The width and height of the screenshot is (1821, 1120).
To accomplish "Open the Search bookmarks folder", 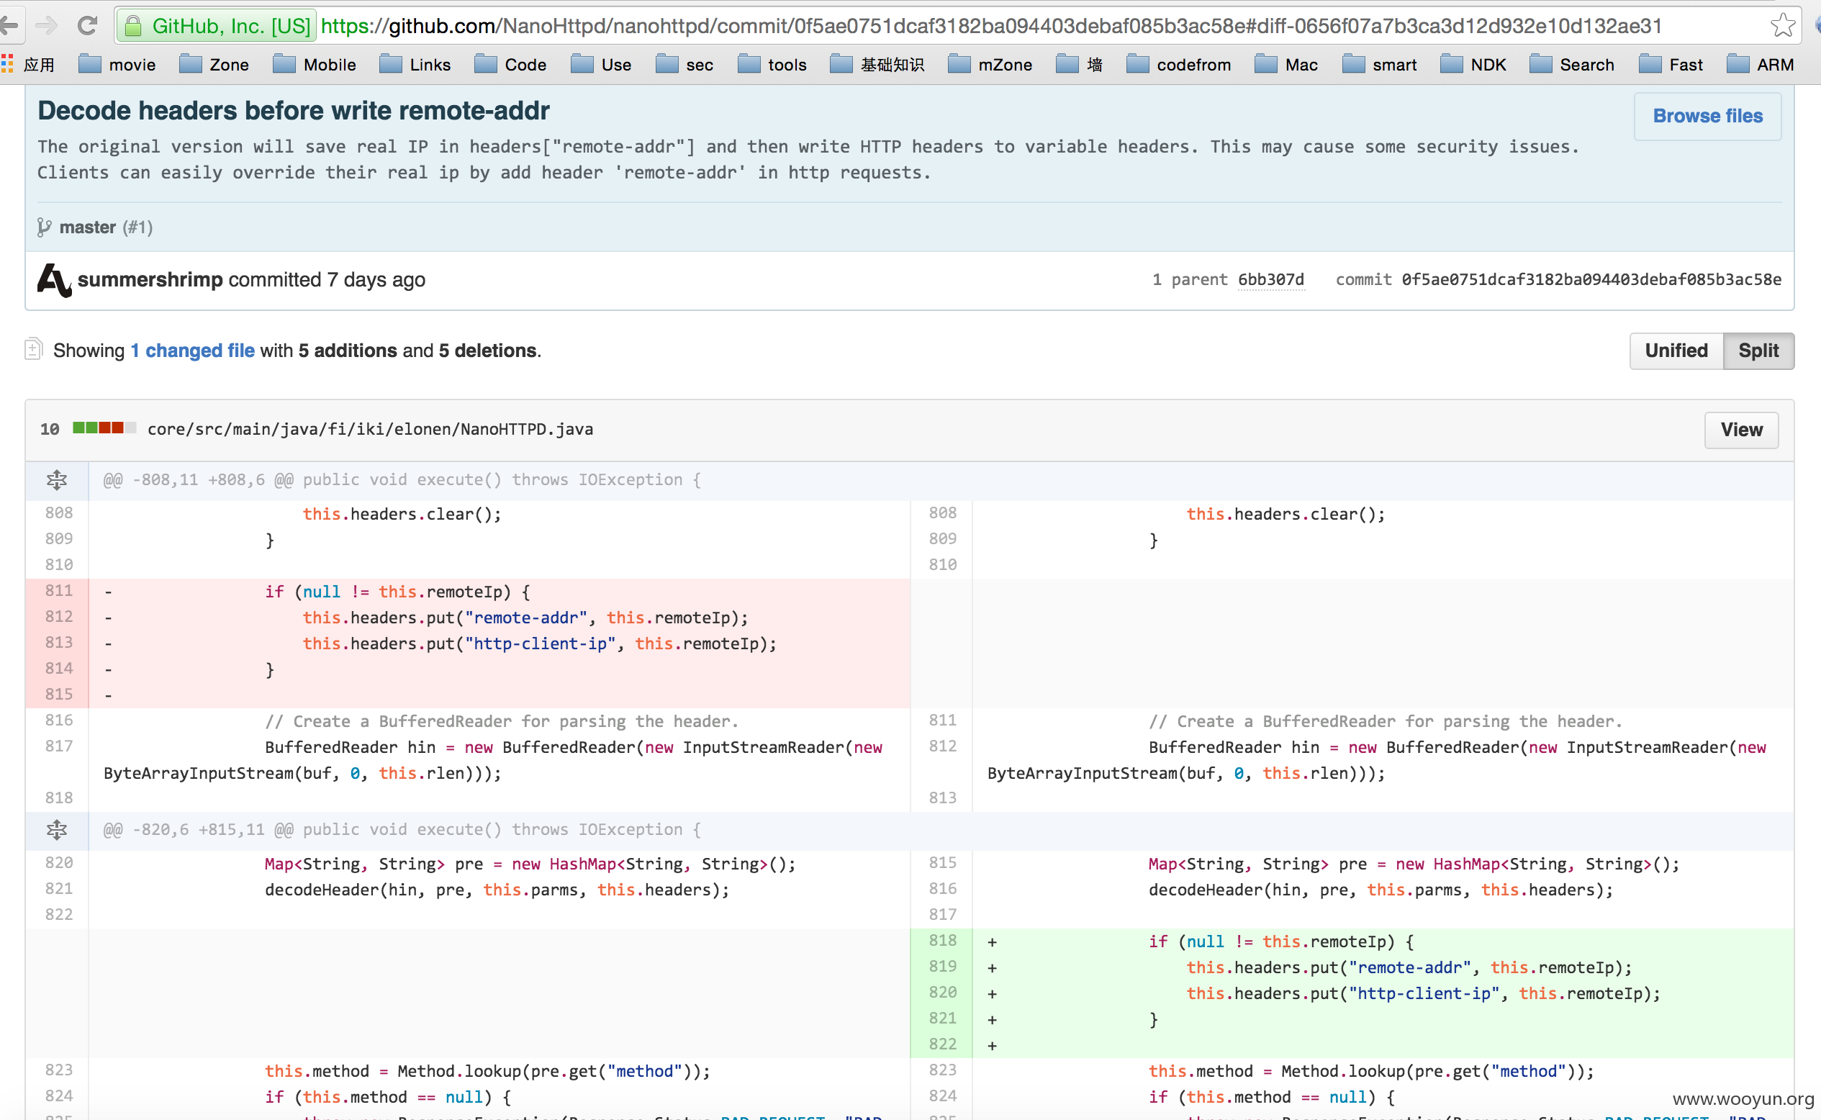I will (x=1571, y=65).
